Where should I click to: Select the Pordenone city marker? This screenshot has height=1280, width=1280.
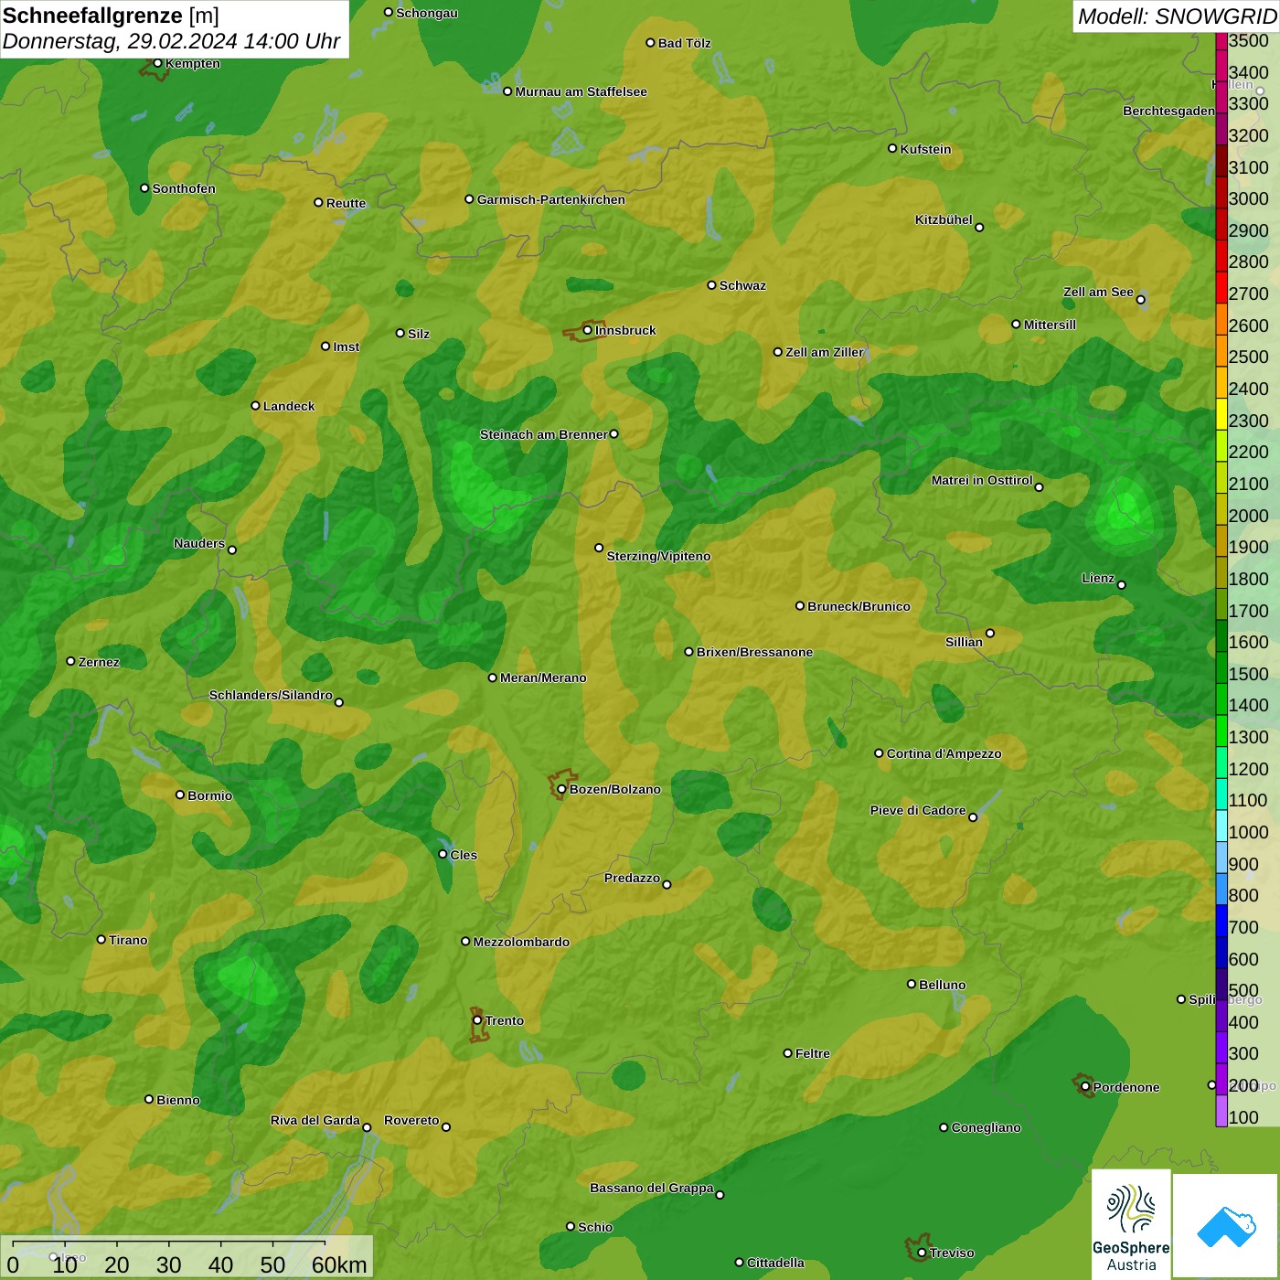pyautogui.click(x=1085, y=1087)
